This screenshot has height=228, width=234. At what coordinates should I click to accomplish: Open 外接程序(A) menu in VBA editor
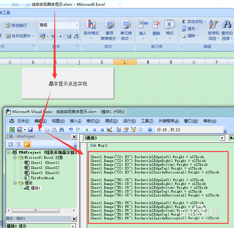[x=169, y=121]
